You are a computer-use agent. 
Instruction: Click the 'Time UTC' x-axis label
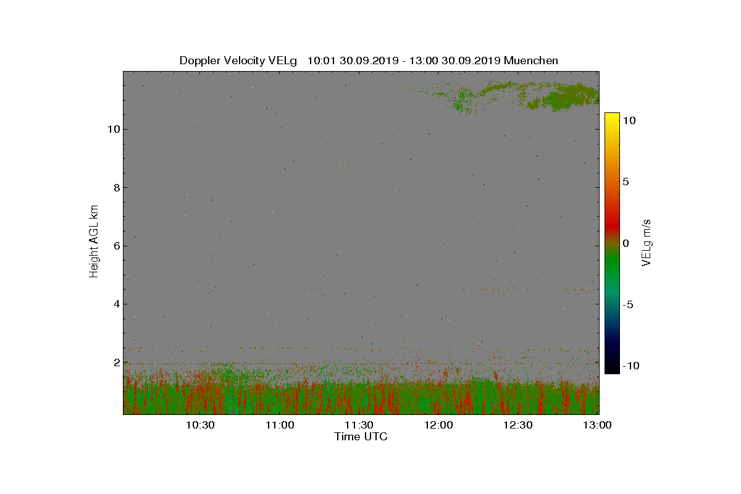(x=361, y=437)
